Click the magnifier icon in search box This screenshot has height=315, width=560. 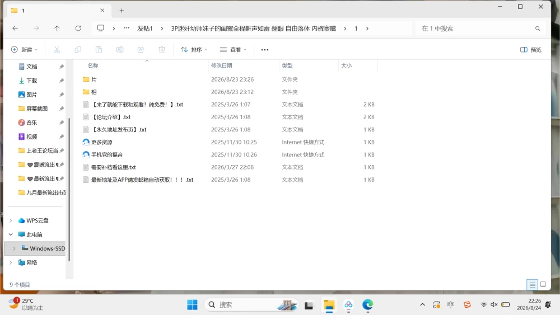pyautogui.click(x=538, y=29)
